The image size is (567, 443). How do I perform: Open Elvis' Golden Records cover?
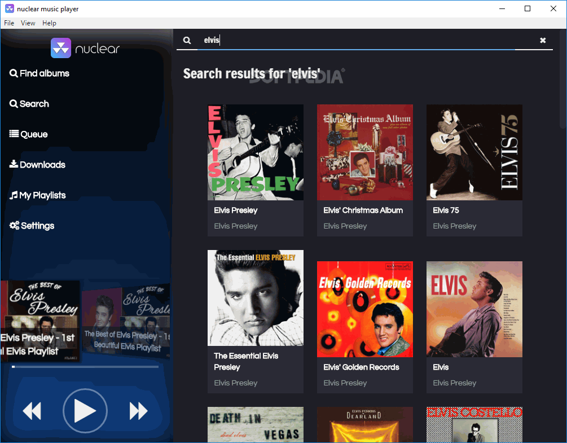point(365,309)
